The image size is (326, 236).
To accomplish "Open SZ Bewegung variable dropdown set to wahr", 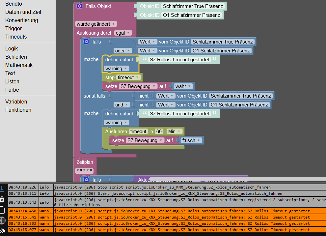I will click(138, 86).
